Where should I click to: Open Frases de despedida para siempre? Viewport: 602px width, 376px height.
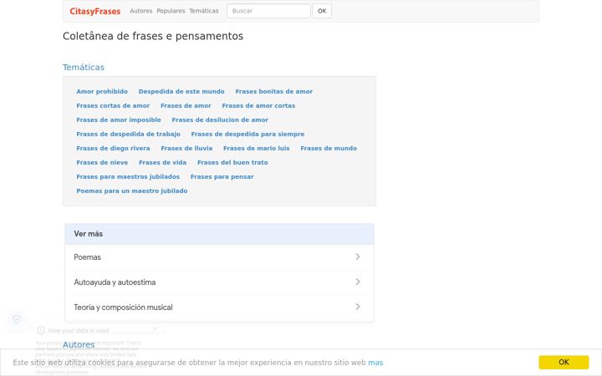[247, 134]
